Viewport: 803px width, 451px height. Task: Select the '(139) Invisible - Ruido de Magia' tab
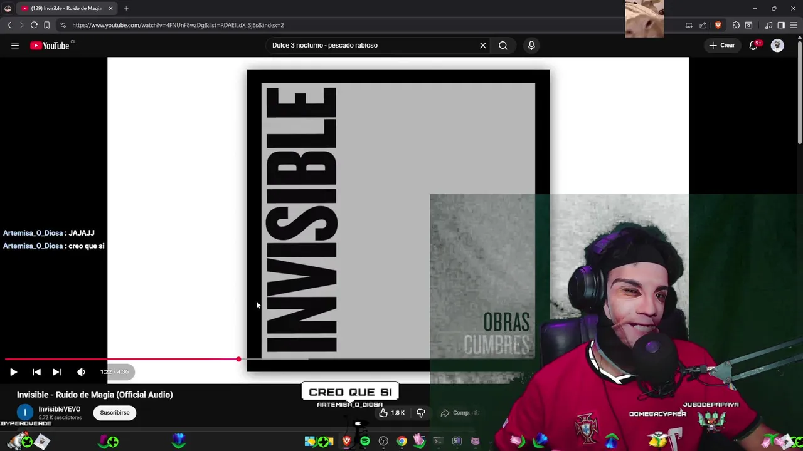coord(66,8)
